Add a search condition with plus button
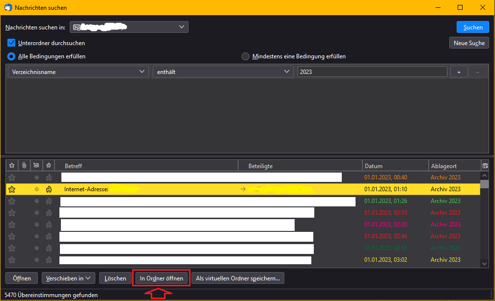 coord(459,72)
